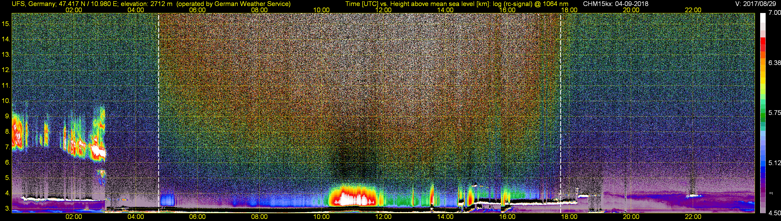
Task: Click the 10. km height axis label
Action: click(x=6, y=101)
